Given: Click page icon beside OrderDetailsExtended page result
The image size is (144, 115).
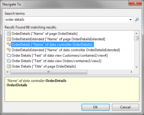Looking at the screenshot, I should [x=9, y=39].
